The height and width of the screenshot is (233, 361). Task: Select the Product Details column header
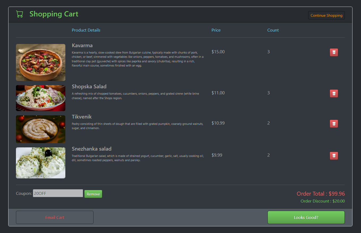tap(86, 30)
